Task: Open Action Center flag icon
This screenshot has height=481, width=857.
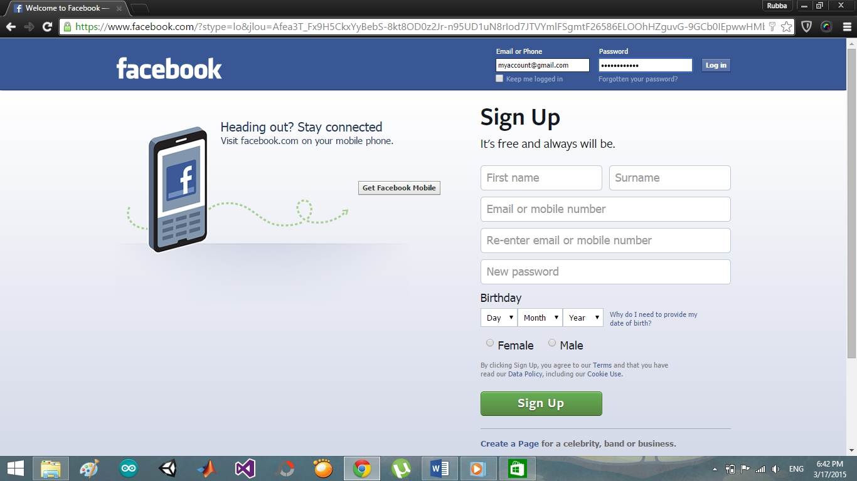Action: 745,468
